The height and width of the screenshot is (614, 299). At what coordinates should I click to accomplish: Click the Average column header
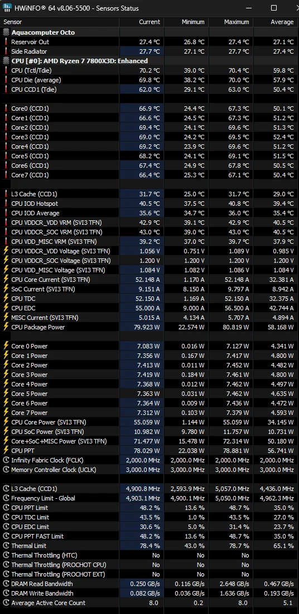[x=282, y=22]
